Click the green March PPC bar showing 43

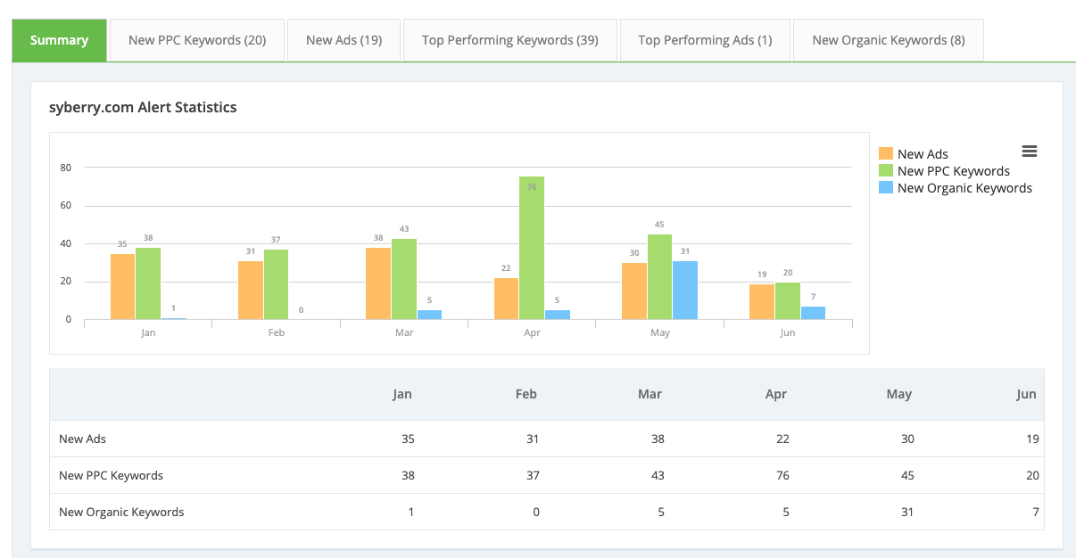pos(404,279)
